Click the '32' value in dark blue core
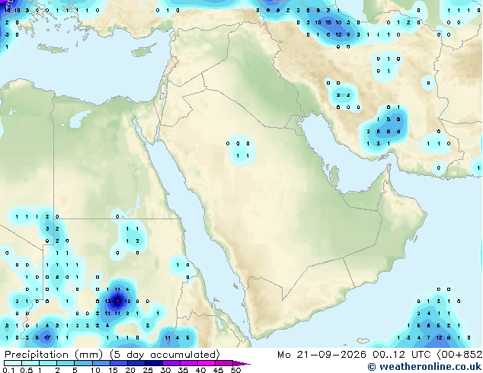The image size is (483, 373). [x=117, y=301]
